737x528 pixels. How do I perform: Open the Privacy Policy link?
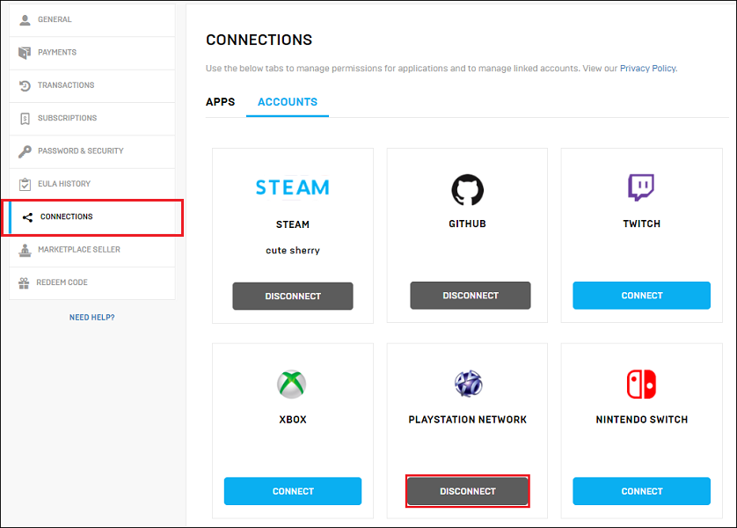click(x=648, y=69)
